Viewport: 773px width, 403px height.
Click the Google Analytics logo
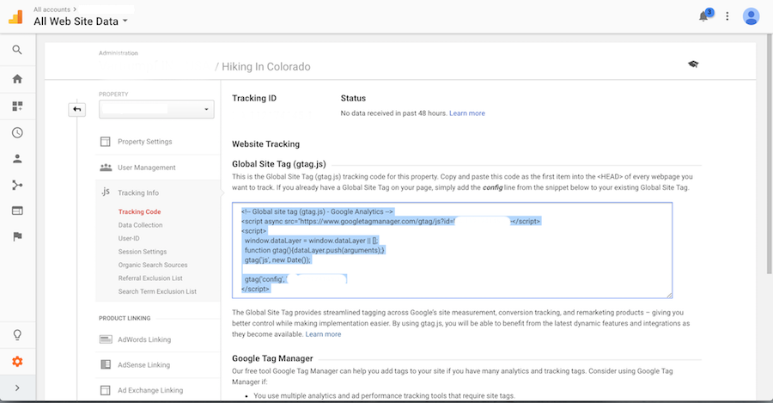pyautogui.click(x=15, y=17)
